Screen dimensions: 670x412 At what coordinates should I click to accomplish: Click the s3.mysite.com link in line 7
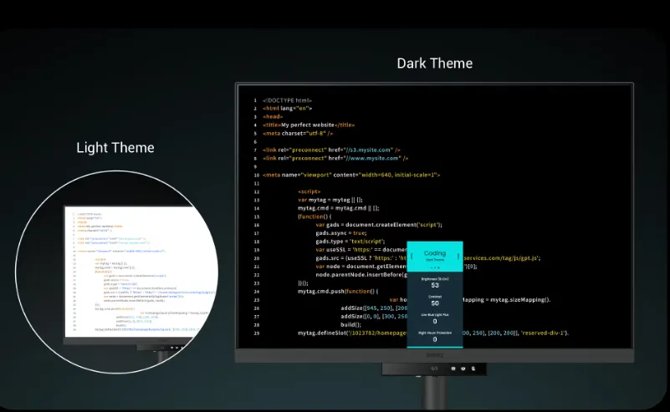coord(358,149)
